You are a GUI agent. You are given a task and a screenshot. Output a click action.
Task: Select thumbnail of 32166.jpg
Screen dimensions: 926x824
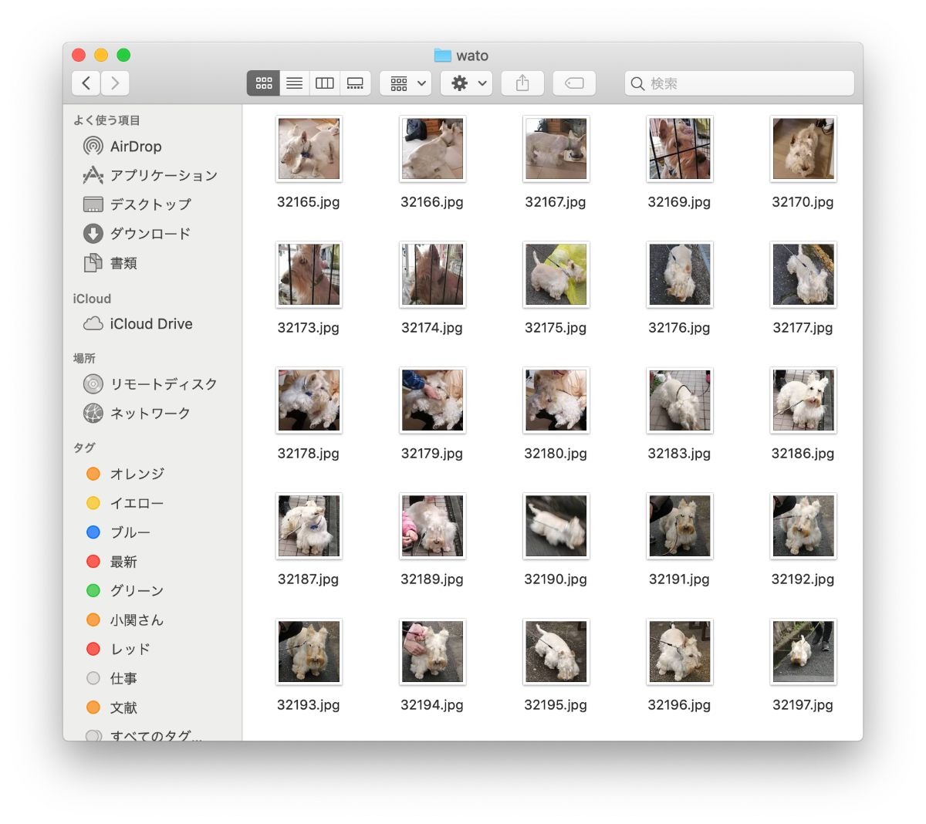432,149
